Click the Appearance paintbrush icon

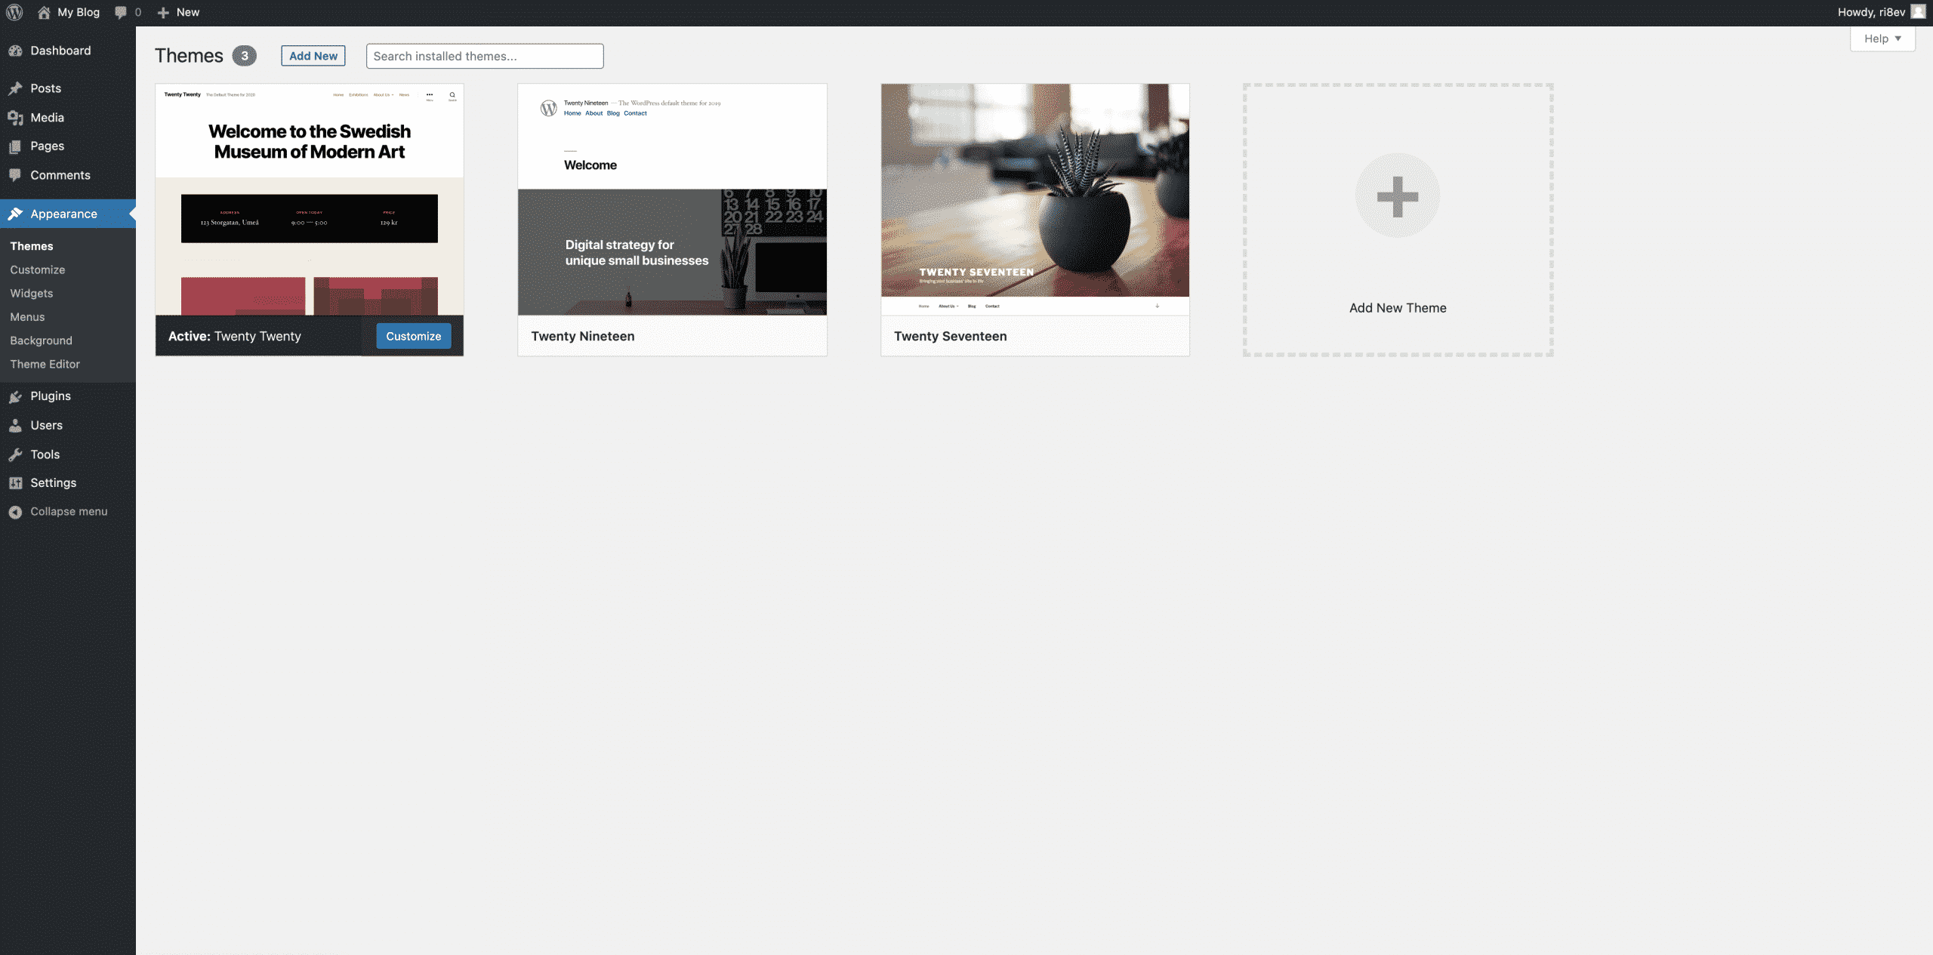(15, 214)
